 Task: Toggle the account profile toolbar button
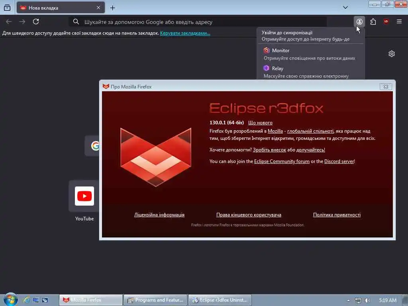pyautogui.click(x=359, y=22)
